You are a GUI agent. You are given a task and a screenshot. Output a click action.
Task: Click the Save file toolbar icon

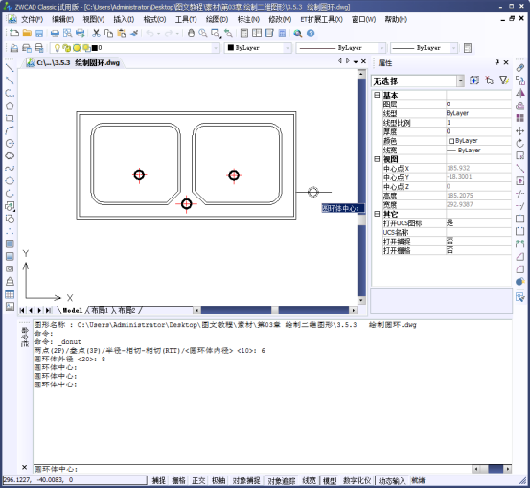39,34
